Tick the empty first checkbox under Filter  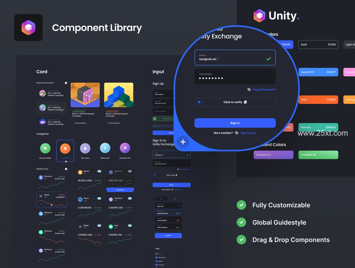156,254
